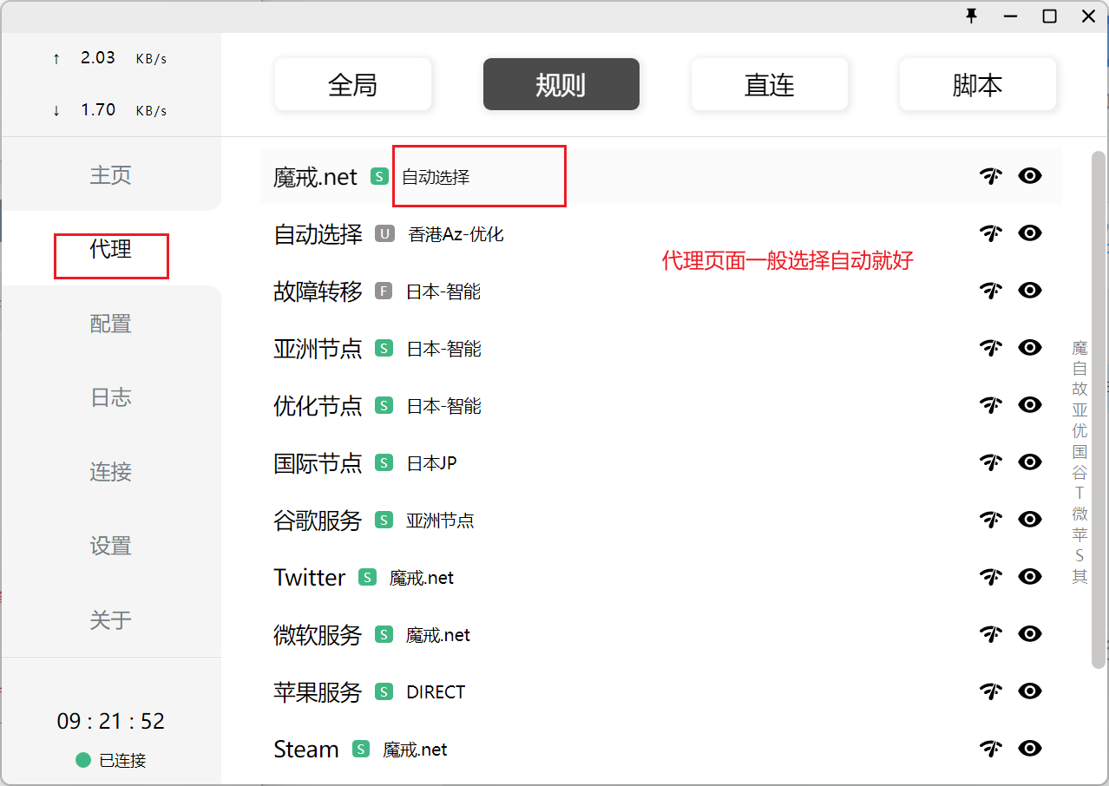Expand the Twitter proxy group
The image size is (1109, 786).
tap(661, 577)
